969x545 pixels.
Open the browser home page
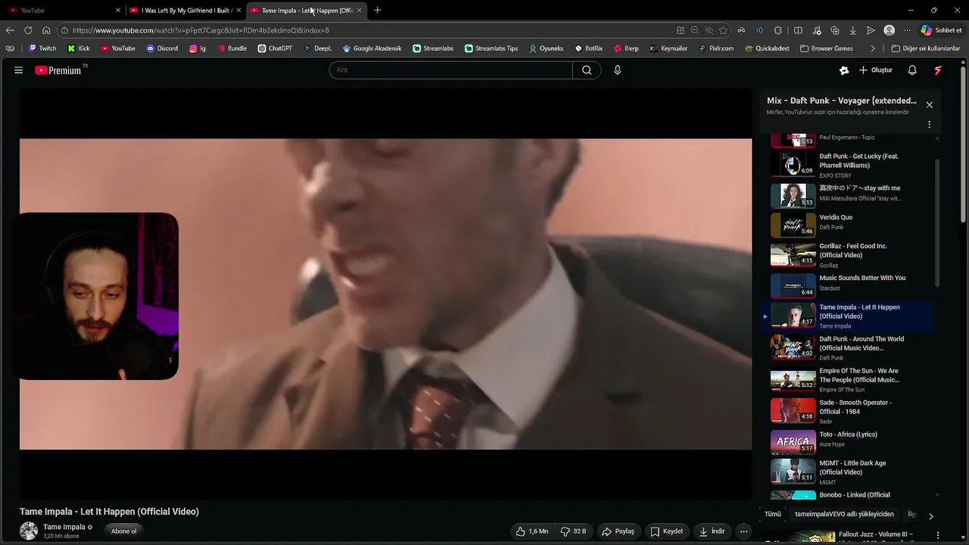(x=46, y=30)
